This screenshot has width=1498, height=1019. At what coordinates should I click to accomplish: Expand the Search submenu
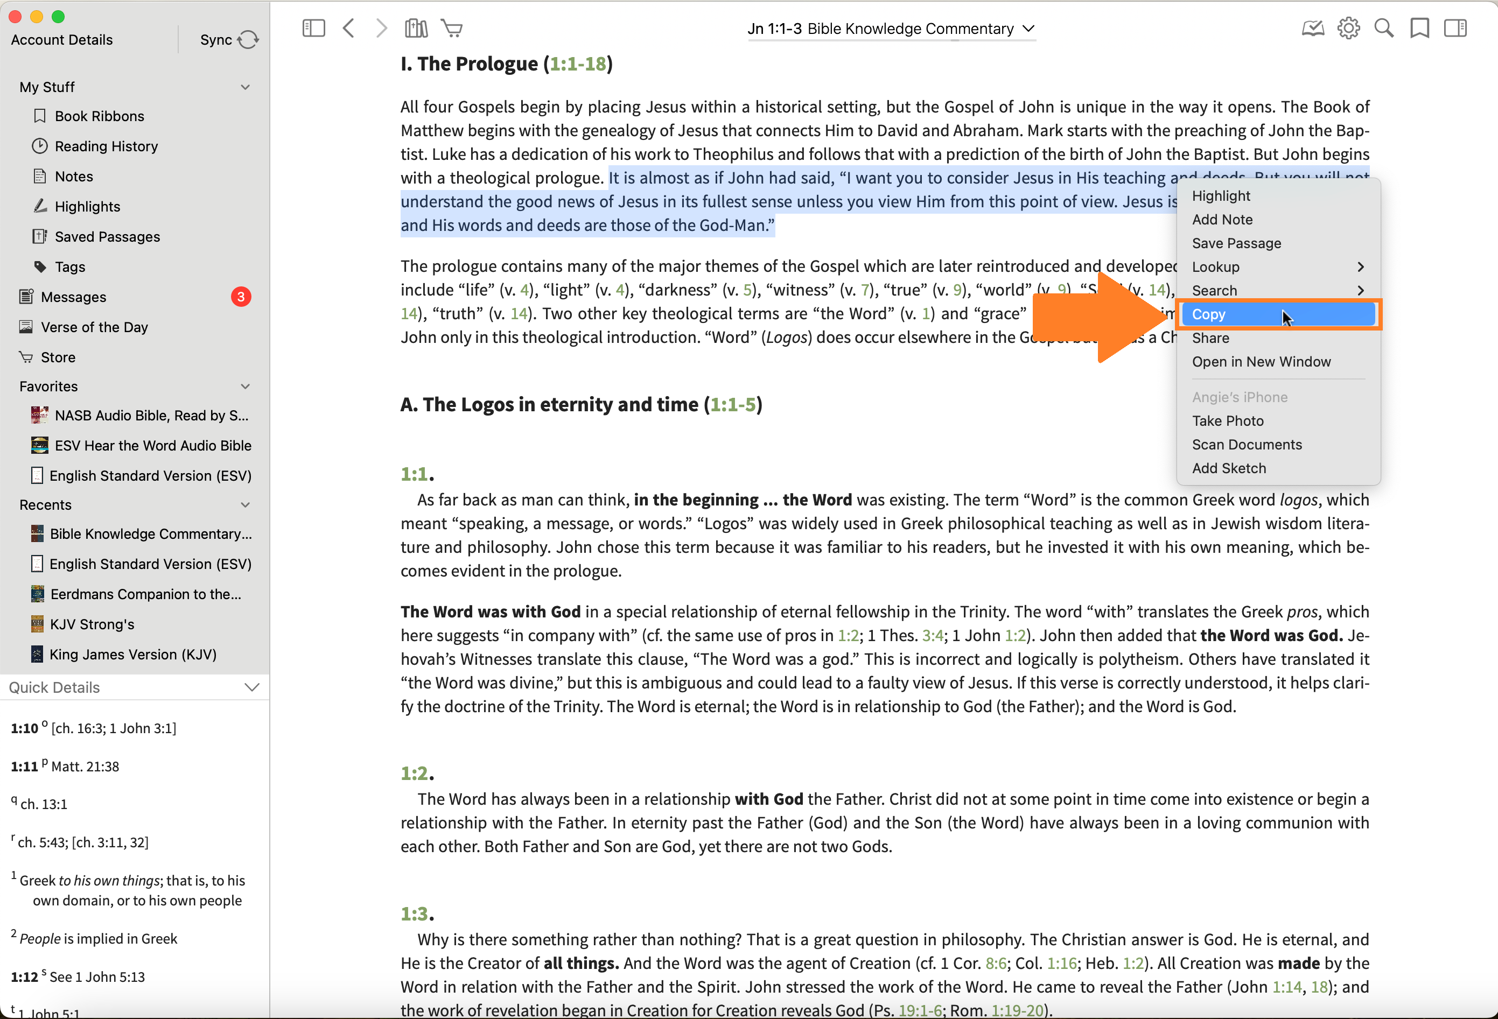pyautogui.click(x=1278, y=291)
